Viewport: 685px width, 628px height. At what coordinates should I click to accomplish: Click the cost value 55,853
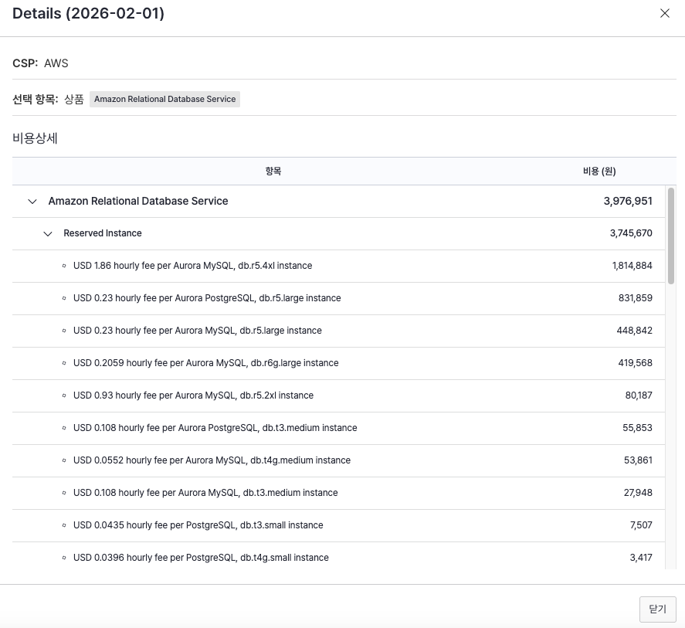pyautogui.click(x=637, y=428)
